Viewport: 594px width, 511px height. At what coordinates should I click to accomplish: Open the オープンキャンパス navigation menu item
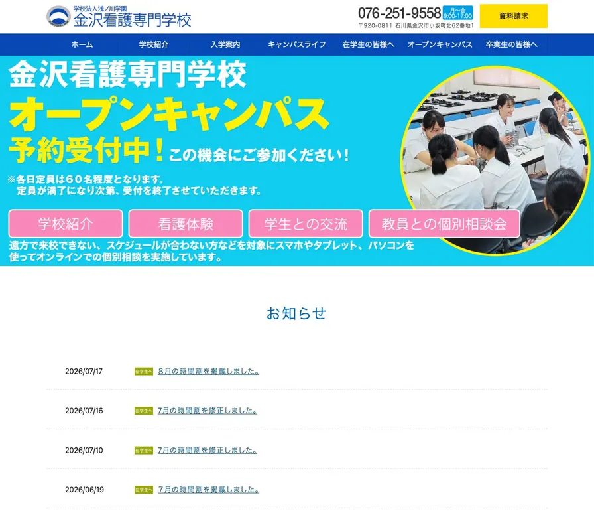pyautogui.click(x=440, y=44)
